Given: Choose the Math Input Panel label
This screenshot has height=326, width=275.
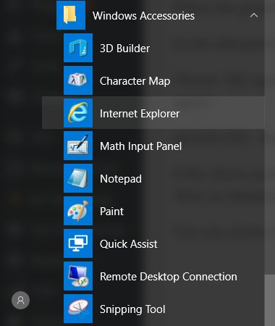Looking at the screenshot, I should 141,146.
